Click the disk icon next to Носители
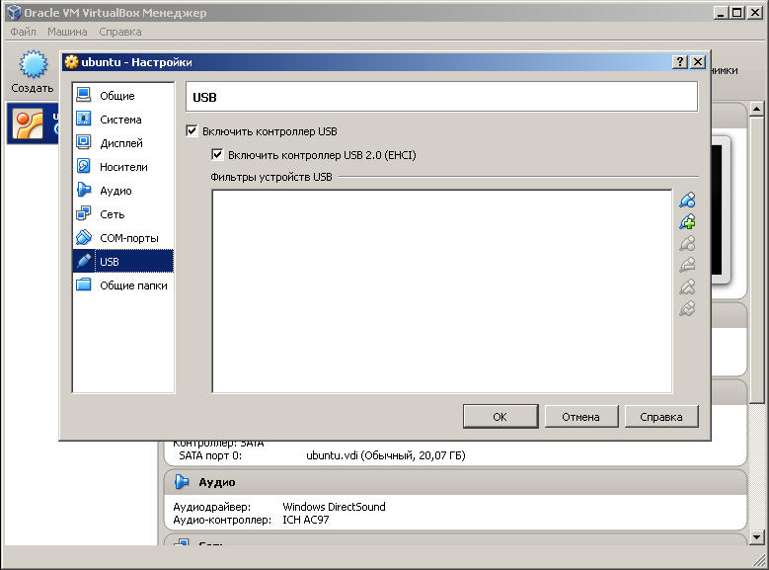 [84, 166]
